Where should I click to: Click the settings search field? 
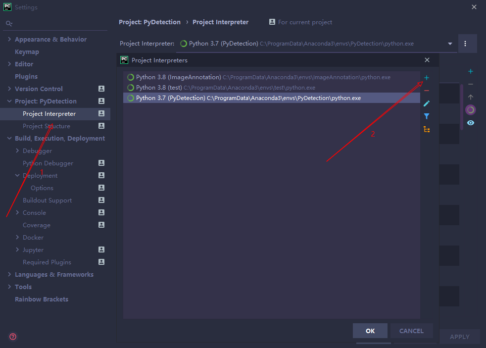(x=55, y=24)
